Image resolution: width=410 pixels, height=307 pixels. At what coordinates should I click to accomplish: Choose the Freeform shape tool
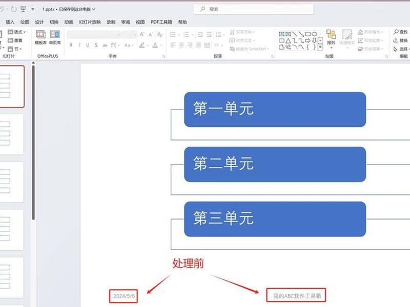coord(281,47)
